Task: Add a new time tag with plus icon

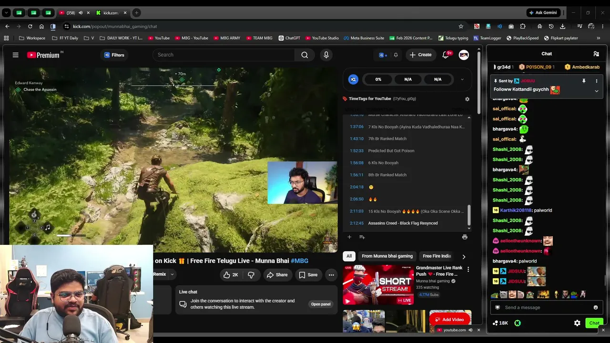Action: point(349,237)
